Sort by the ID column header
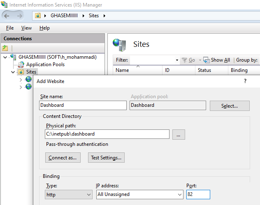Image resolution: width=260 pixels, height=205 pixels. click(x=179, y=70)
